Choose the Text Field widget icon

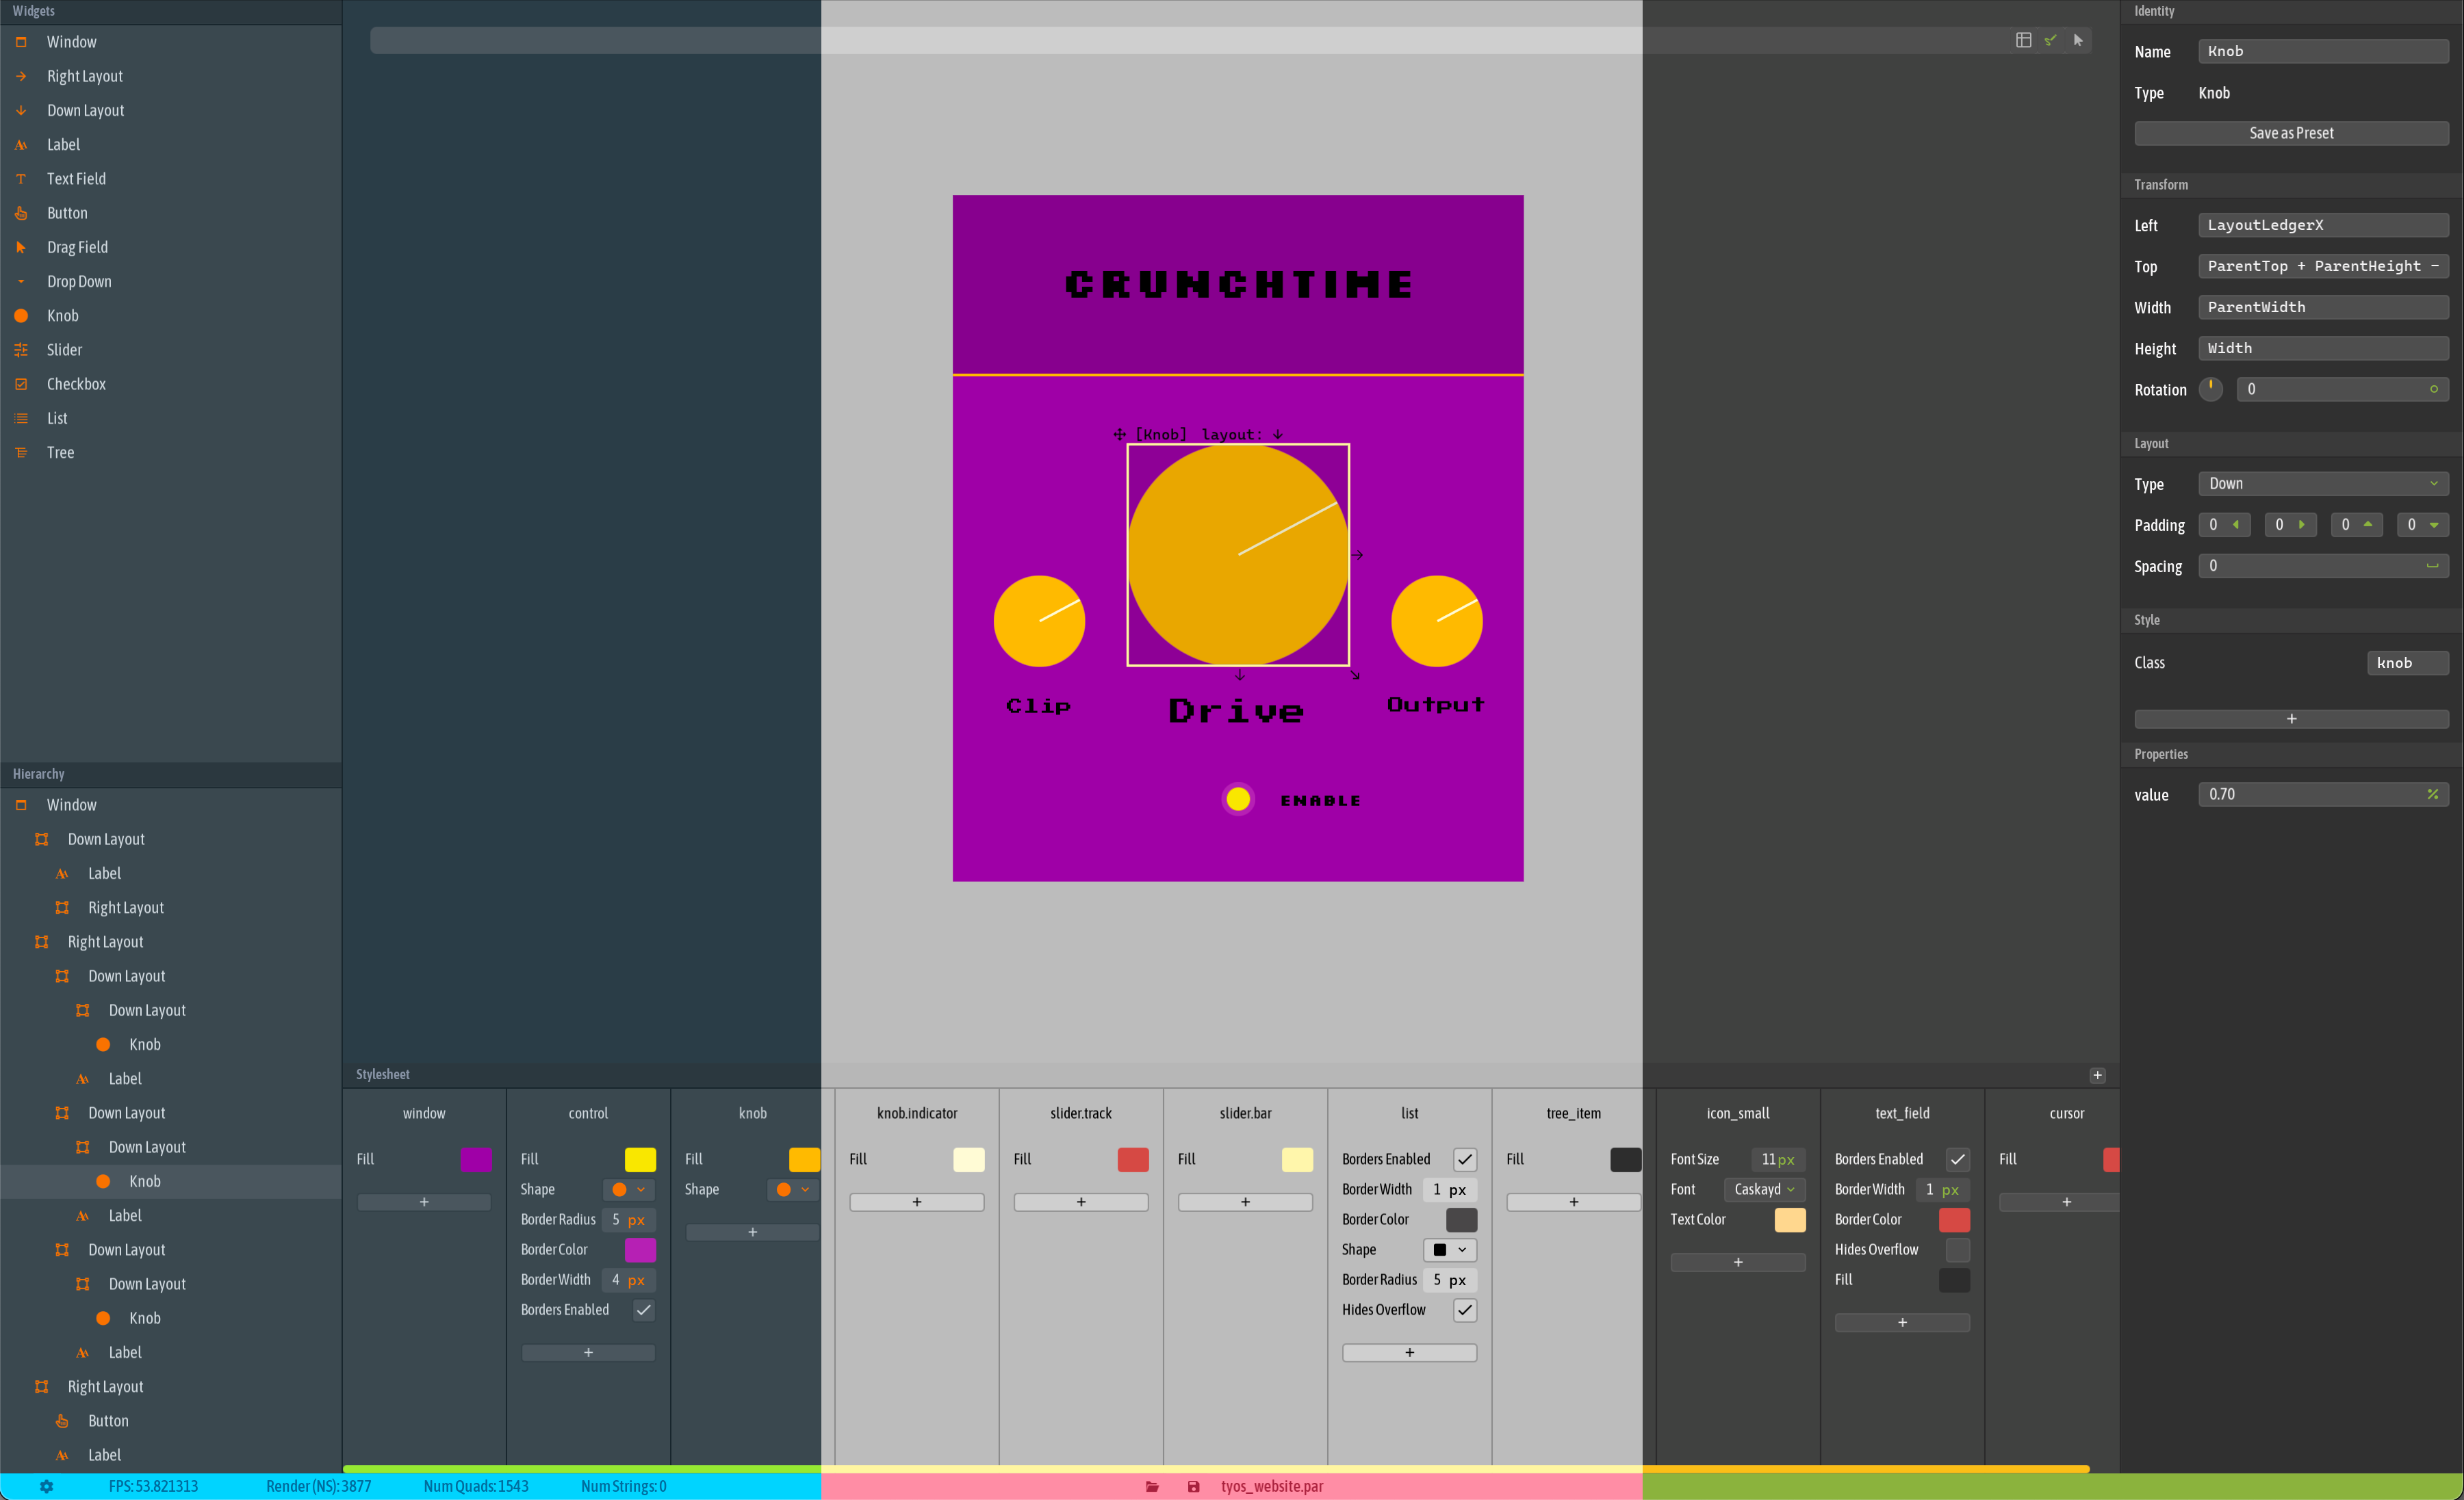click(21, 179)
